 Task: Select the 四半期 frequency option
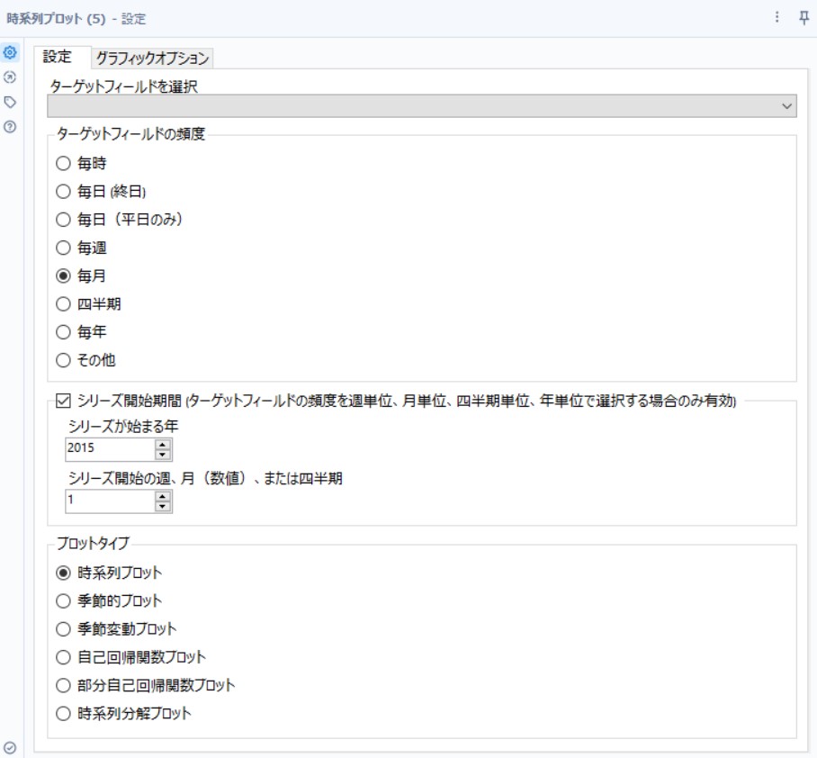62,304
